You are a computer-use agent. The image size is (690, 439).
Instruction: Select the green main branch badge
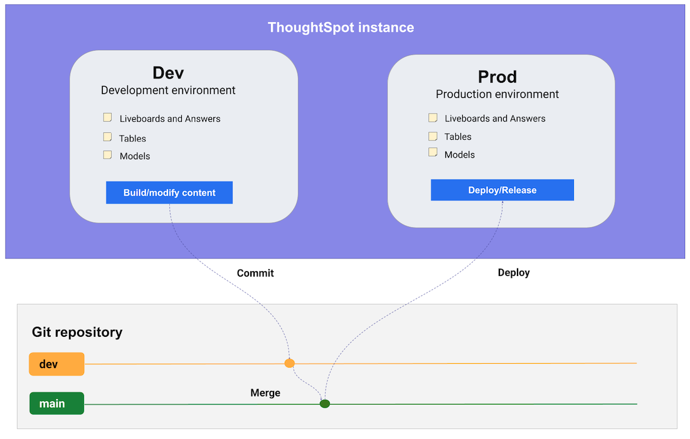coord(56,403)
